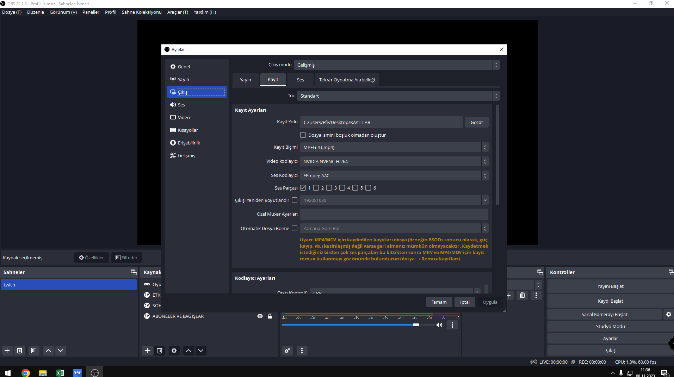
Task: Check the Otomatik Dosya Bölme option
Action: 295,228
